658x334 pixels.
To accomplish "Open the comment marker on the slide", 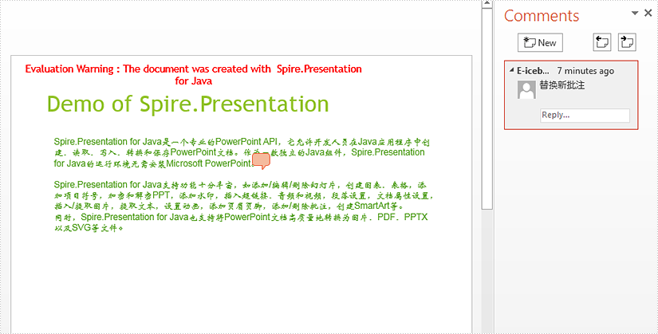I will [261, 161].
